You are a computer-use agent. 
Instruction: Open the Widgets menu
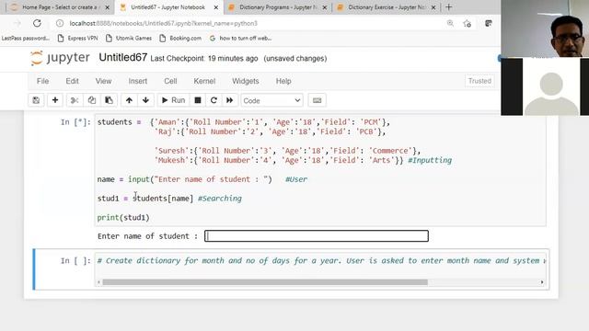[246, 81]
